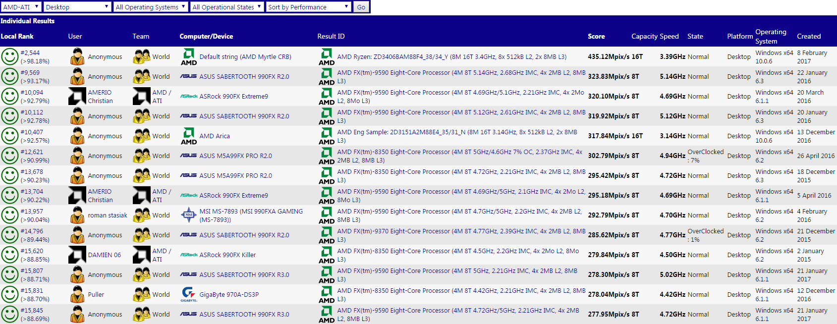Click the Score column header
This screenshot has width=837, height=324.
[x=596, y=36]
